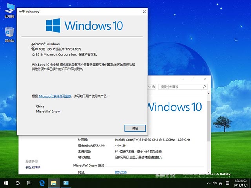Open the Microsoft software license terms link

coord(55,96)
